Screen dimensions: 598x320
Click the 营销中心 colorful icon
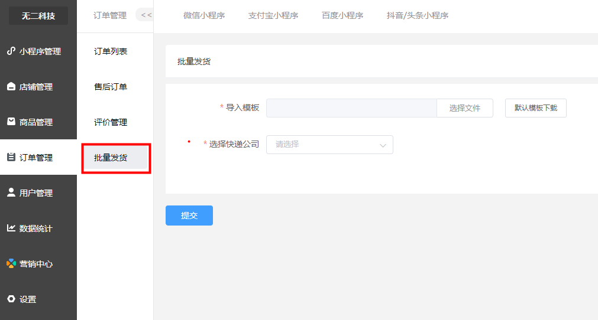tap(11, 263)
